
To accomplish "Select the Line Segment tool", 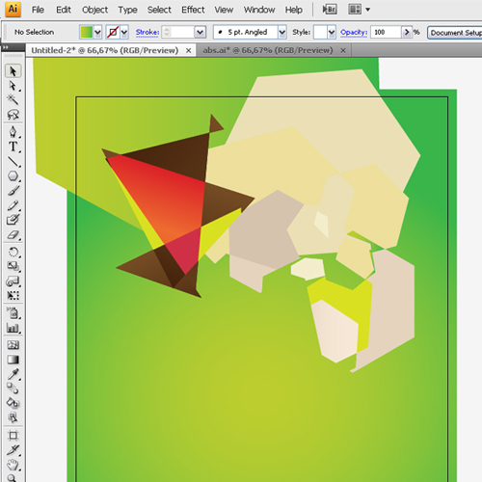I will (x=13, y=161).
